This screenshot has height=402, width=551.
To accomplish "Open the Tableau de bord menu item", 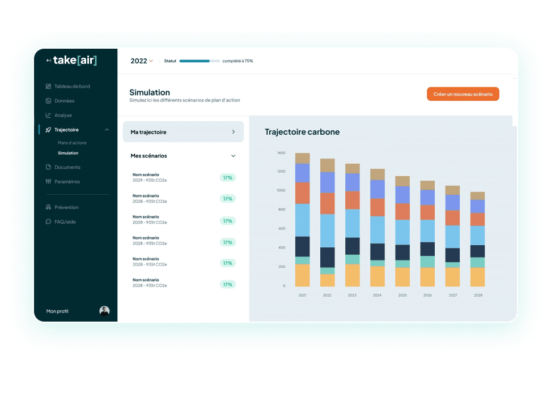I will click(x=72, y=87).
